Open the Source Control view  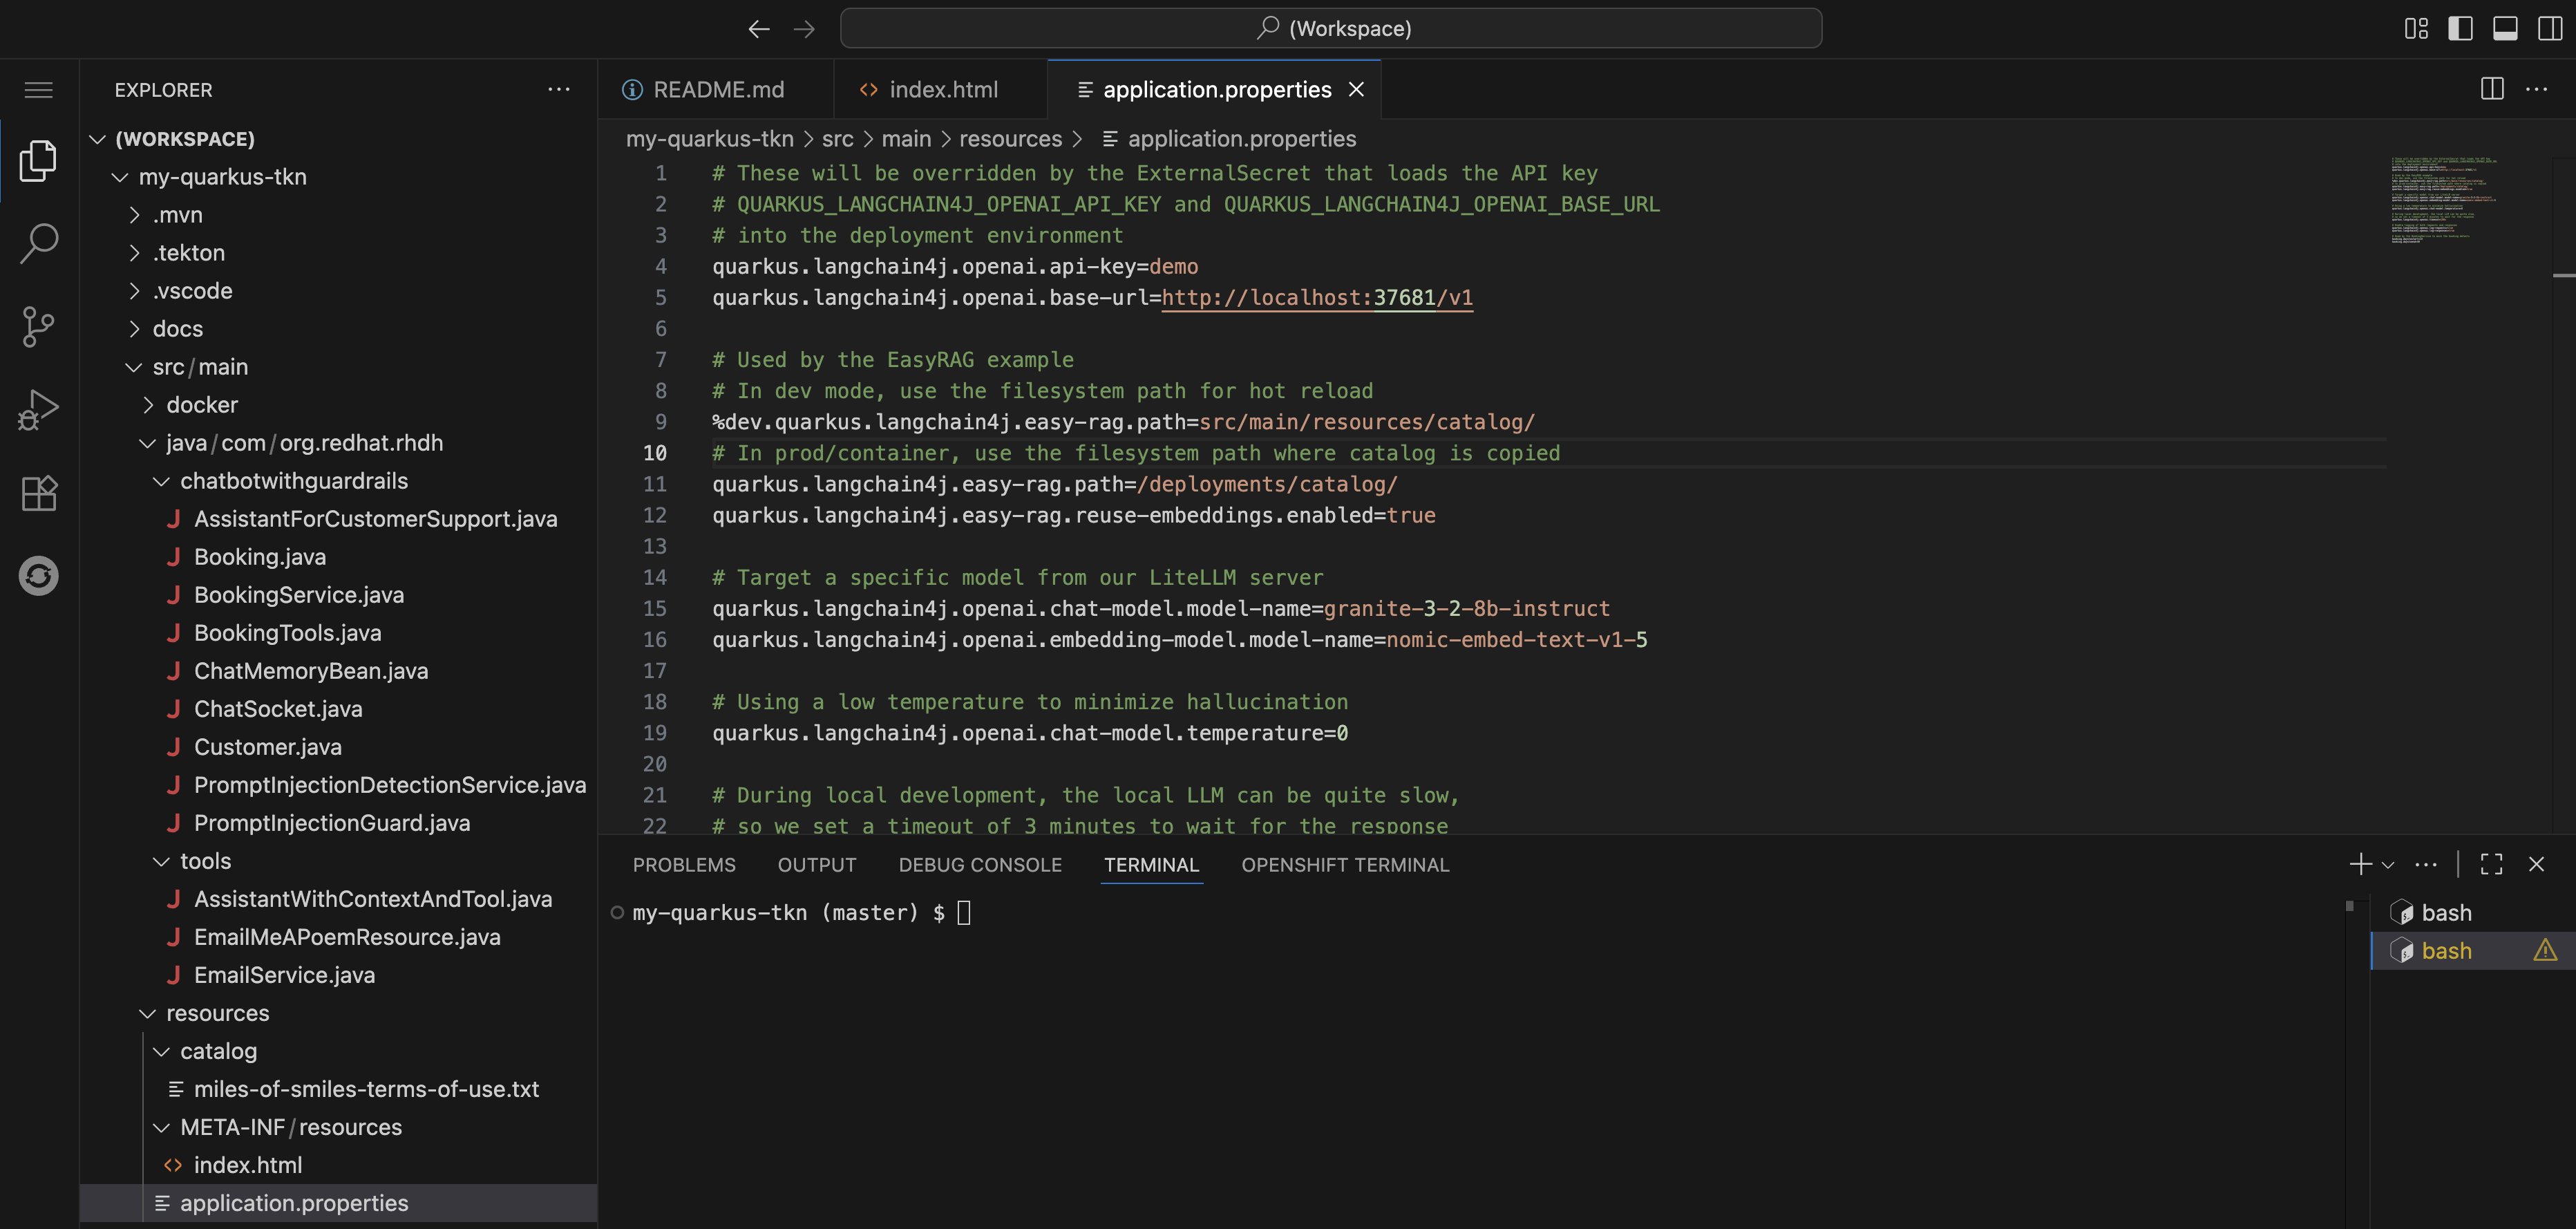(38, 326)
